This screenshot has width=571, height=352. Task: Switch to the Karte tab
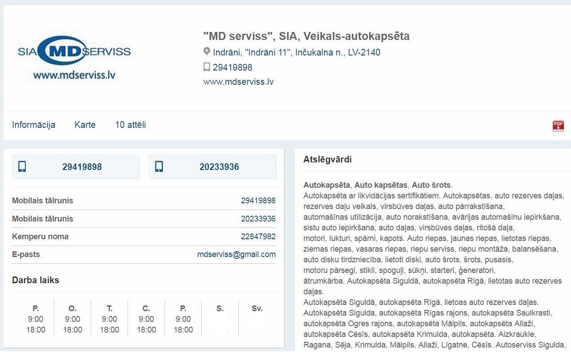point(85,125)
